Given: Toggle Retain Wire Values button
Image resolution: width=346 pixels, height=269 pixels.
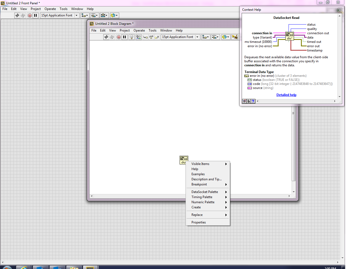Looking at the screenshot, I should tap(139, 37).
